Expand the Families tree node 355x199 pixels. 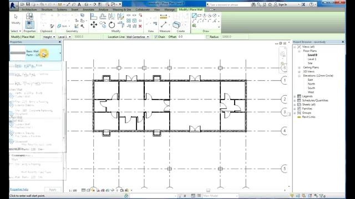(x=295, y=109)
